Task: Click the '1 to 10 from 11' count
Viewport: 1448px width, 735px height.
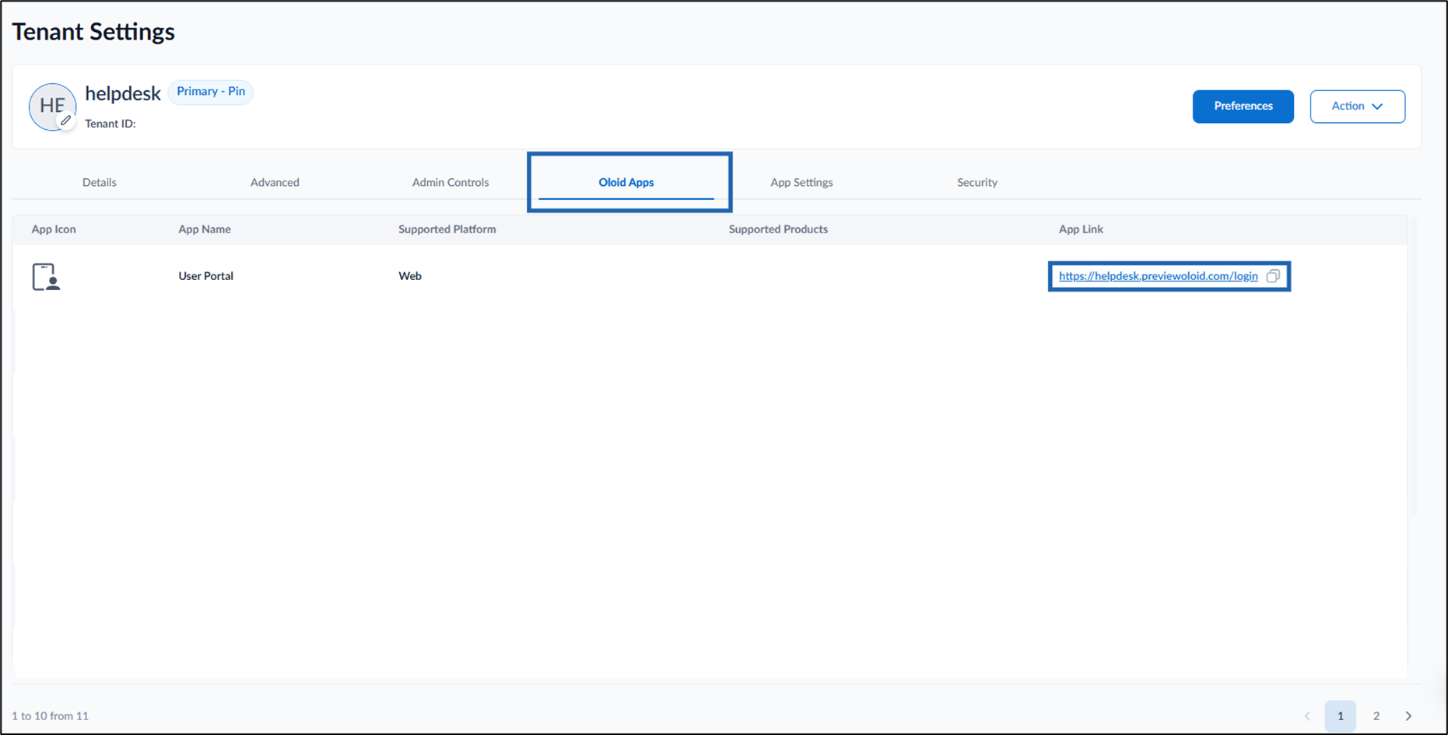Action: [x=50, y=716]
